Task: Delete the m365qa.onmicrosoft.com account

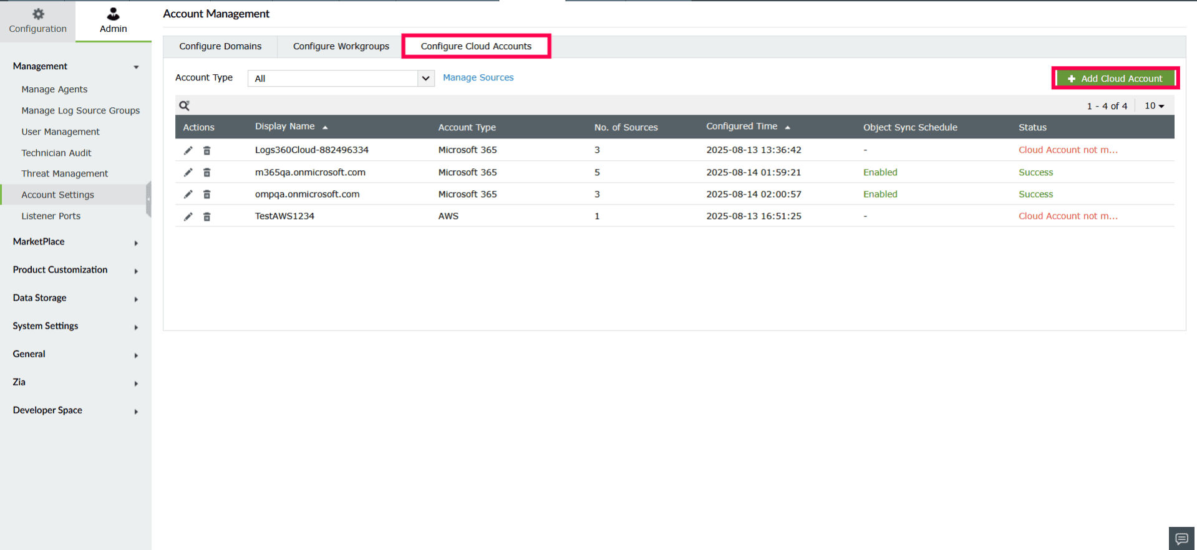Action: pyautogui.click(x=207, y=172)
